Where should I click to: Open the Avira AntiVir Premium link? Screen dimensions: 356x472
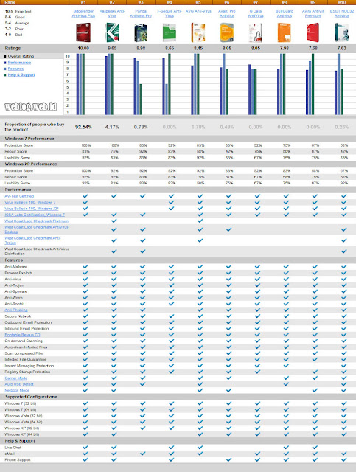(313, 13)
